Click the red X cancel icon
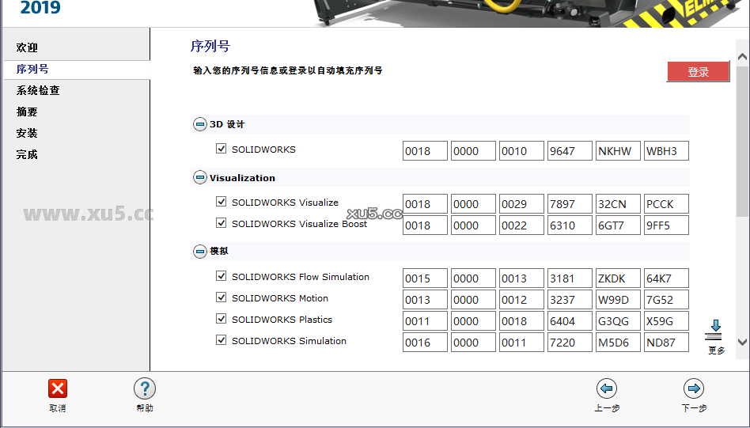 point(57,388)
